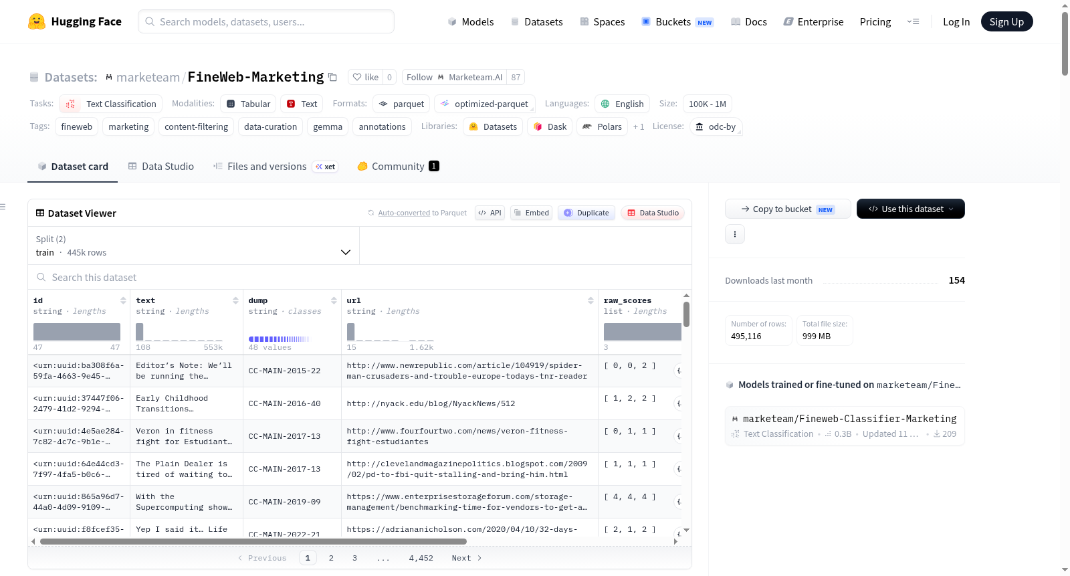Open the Pricing page
The width and height of the screenshot is (1070, 576).
[875, 21]
